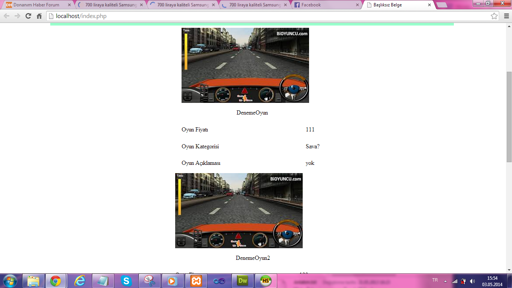Click the Oyun Fiyatı label
This screenshot has height=288, width=512.
coord(195,130)
